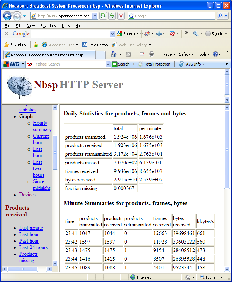Viewport: 232px width, 282px height.
Task: Click the Print icon
Action: 152,54
